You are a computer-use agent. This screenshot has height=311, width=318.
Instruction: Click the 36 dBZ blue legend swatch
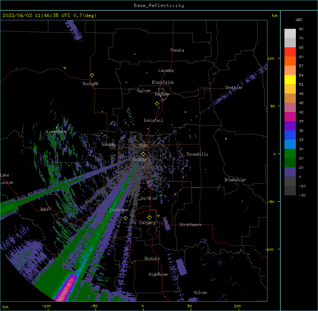pyautogui.click(x=290, y=135)
